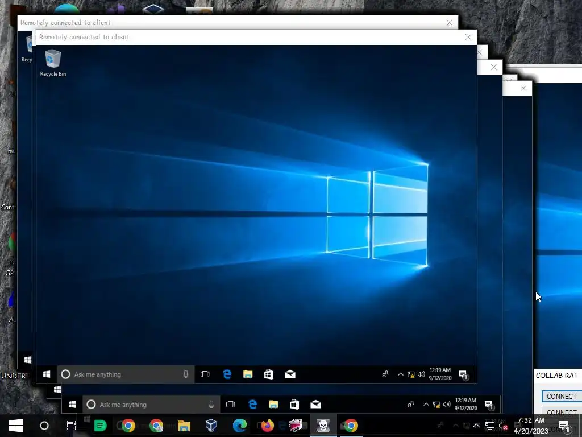Switch to the skull RAT app on the host taskbar
The width and height of the screenshot is (582, 437).
(x=323, y=426)
